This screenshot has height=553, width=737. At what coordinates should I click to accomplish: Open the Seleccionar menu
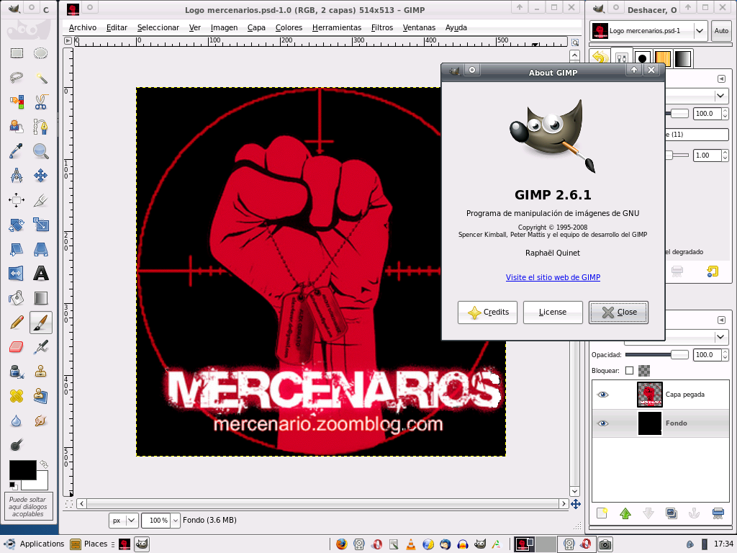coord(158,28)
